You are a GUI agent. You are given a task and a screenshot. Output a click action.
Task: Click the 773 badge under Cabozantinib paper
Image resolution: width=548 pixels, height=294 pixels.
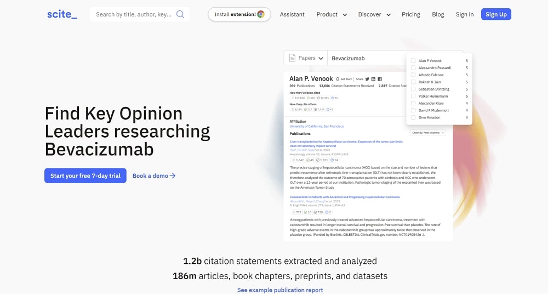(296, 212)
